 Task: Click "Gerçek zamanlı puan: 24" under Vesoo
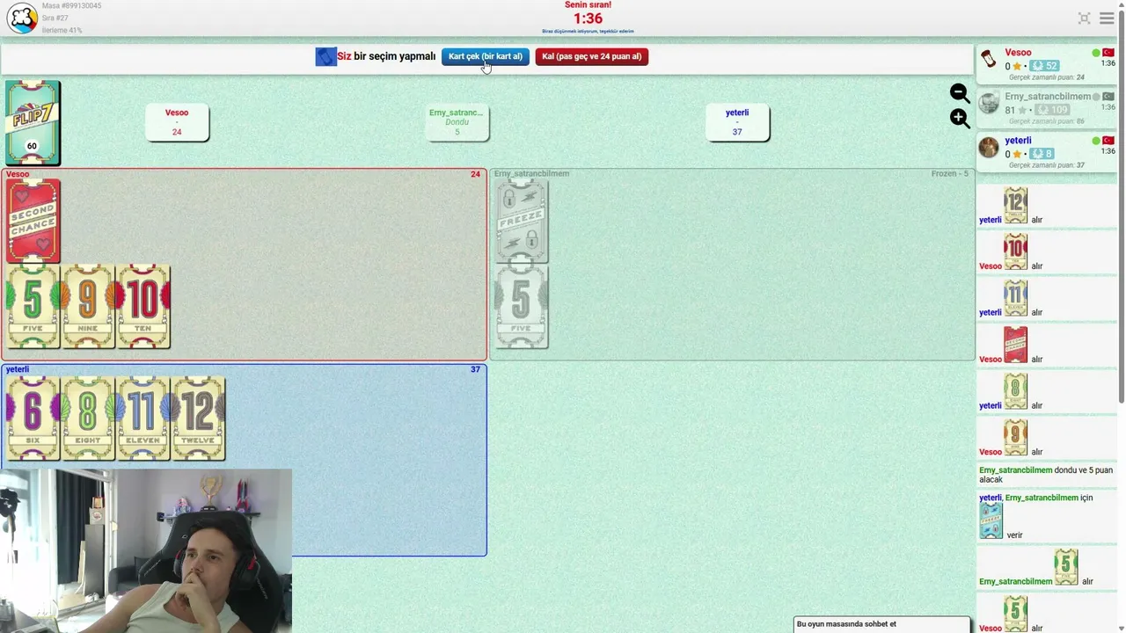coord(1046,77)
